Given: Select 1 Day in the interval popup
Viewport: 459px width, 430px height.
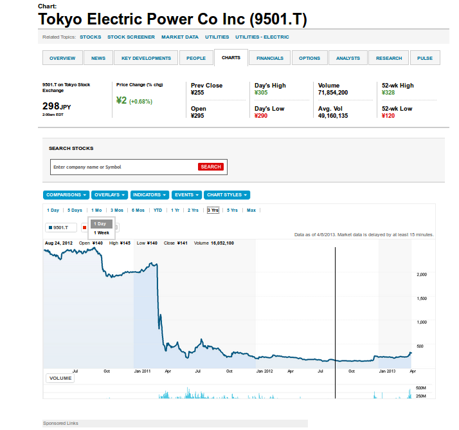Looking at the screenshot, I should 102,224.
